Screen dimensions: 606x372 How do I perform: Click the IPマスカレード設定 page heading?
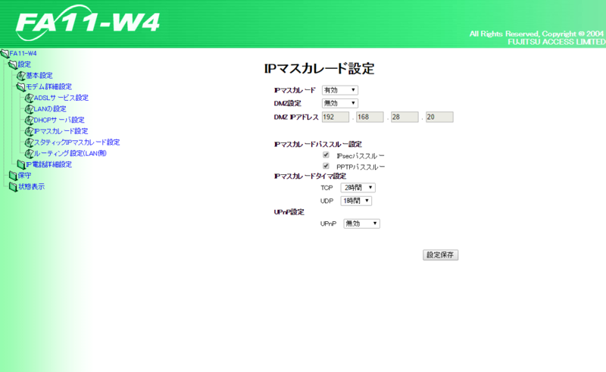pos(319,68)
